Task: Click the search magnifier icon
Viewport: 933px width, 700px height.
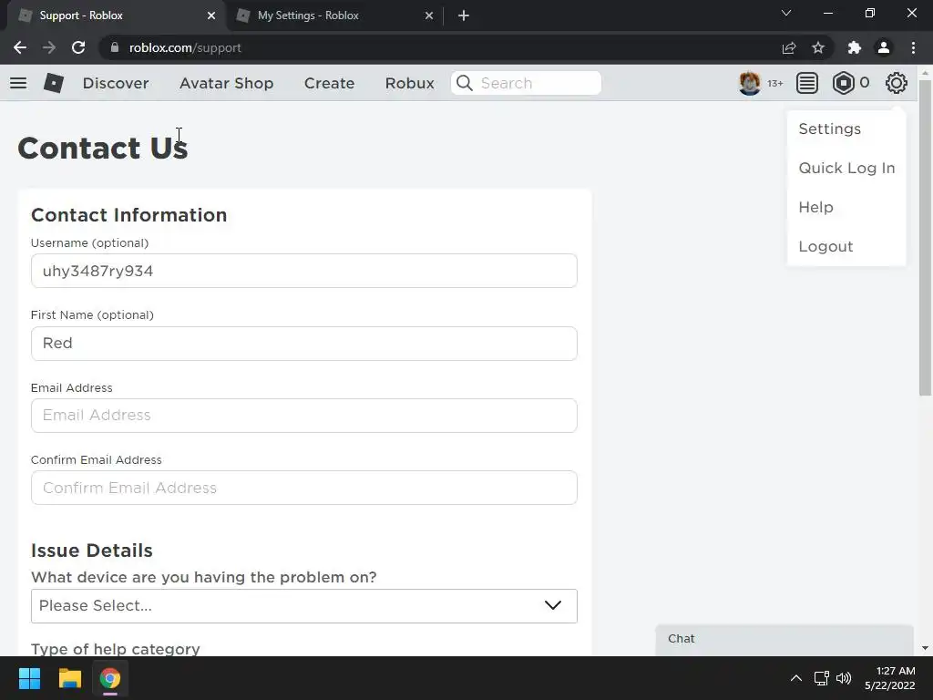Action: (465, 83)
